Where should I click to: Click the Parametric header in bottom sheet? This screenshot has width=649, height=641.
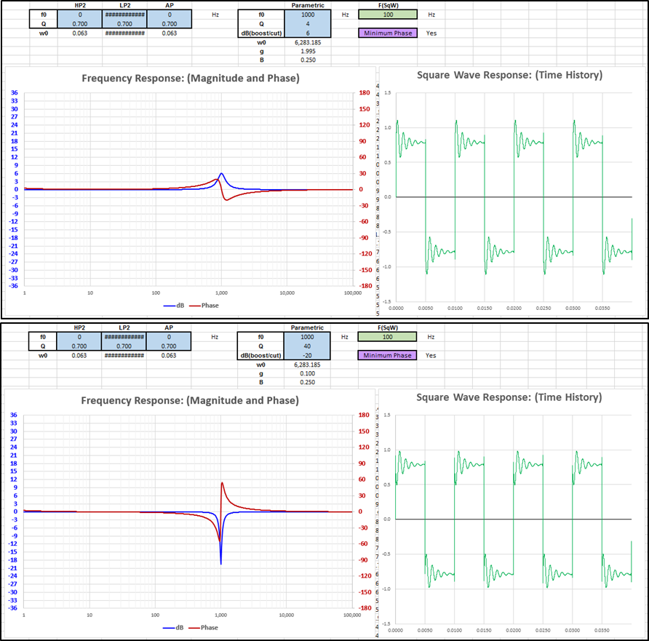(x=307, y=327)
